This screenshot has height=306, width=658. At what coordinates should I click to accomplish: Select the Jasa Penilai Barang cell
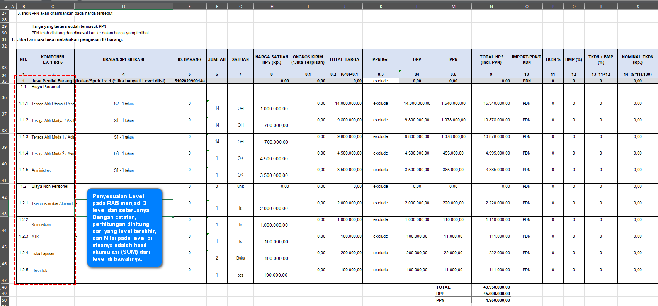pyautogui.click(x=52, y=81)
